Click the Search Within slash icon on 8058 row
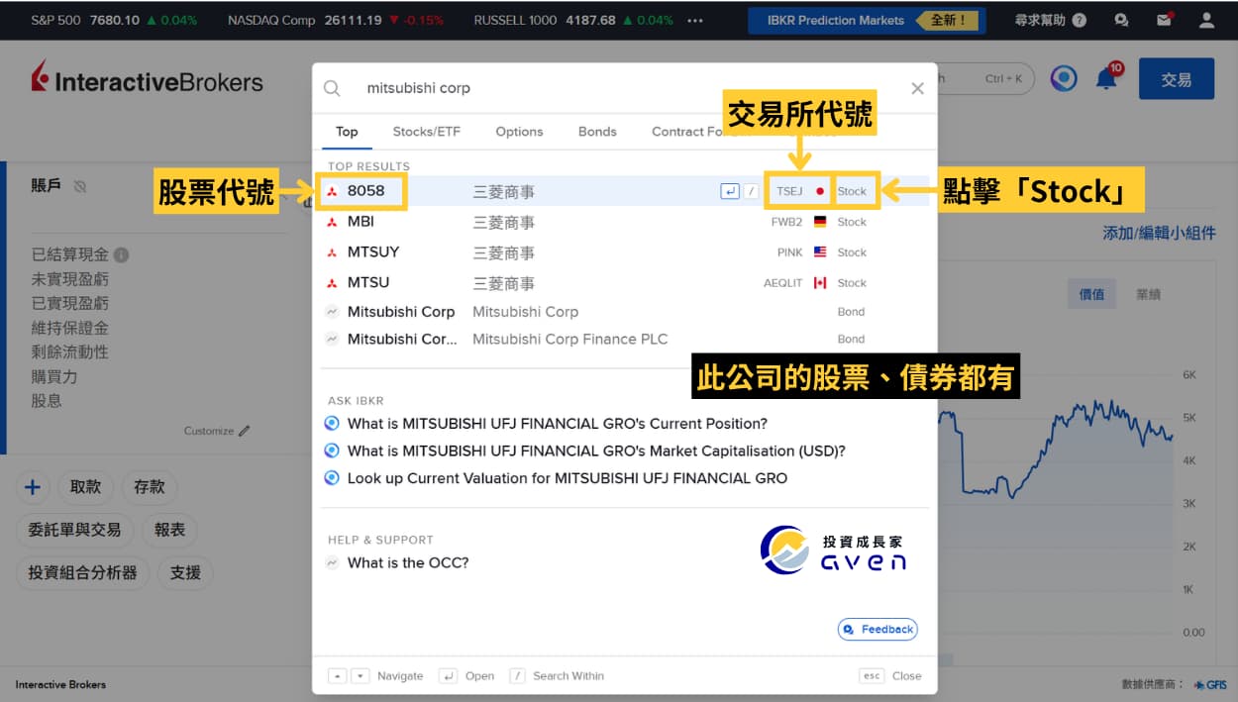Screen dimensions: 1238x702 click(x=752, y=191)
